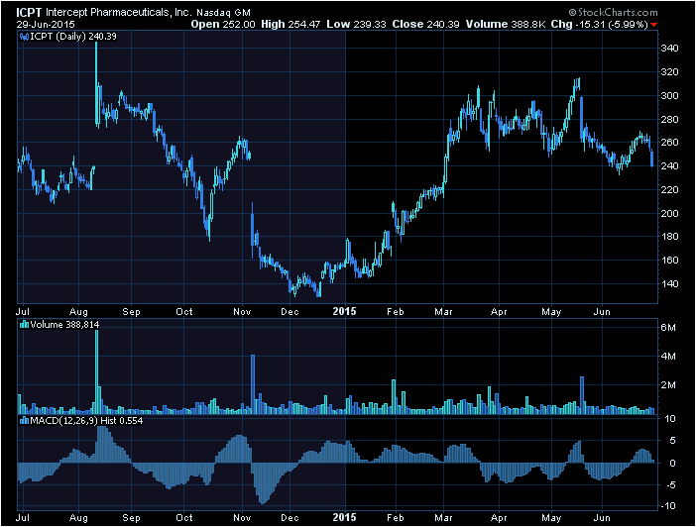
Task: Click the 4M volume axis label
Action: pos(668,357)
